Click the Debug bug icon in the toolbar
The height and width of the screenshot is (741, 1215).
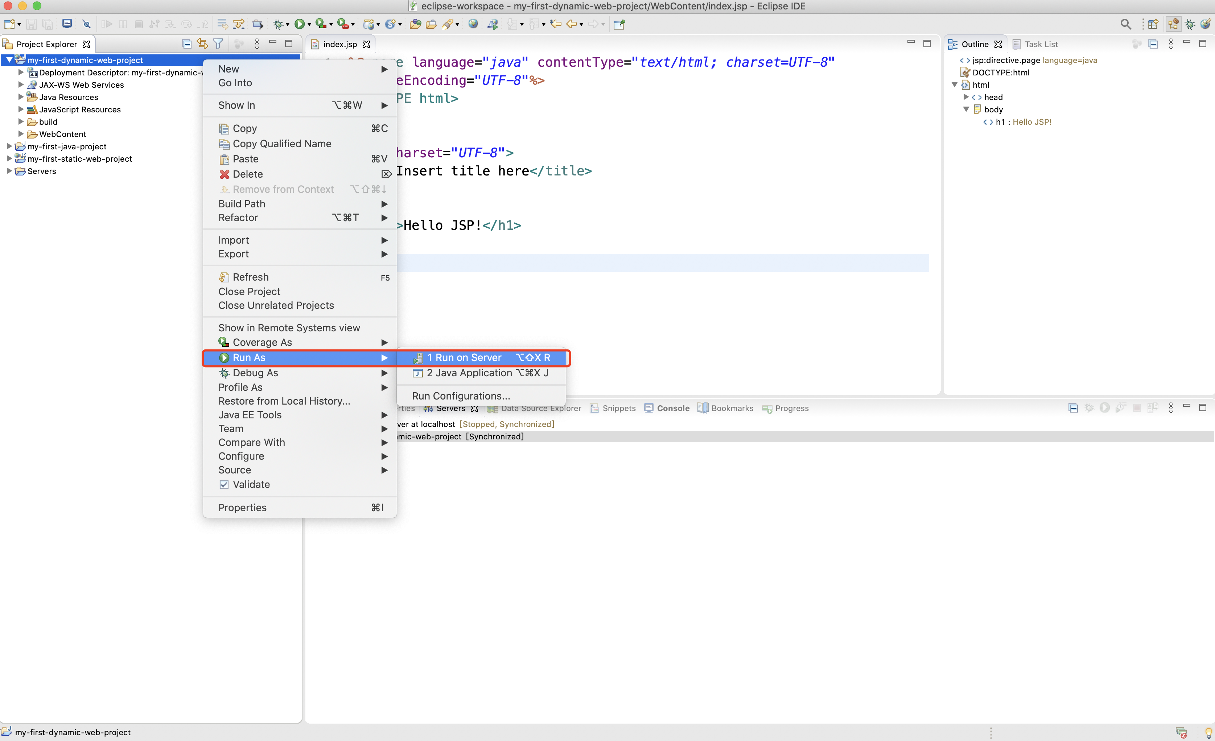tap(278, 24)
